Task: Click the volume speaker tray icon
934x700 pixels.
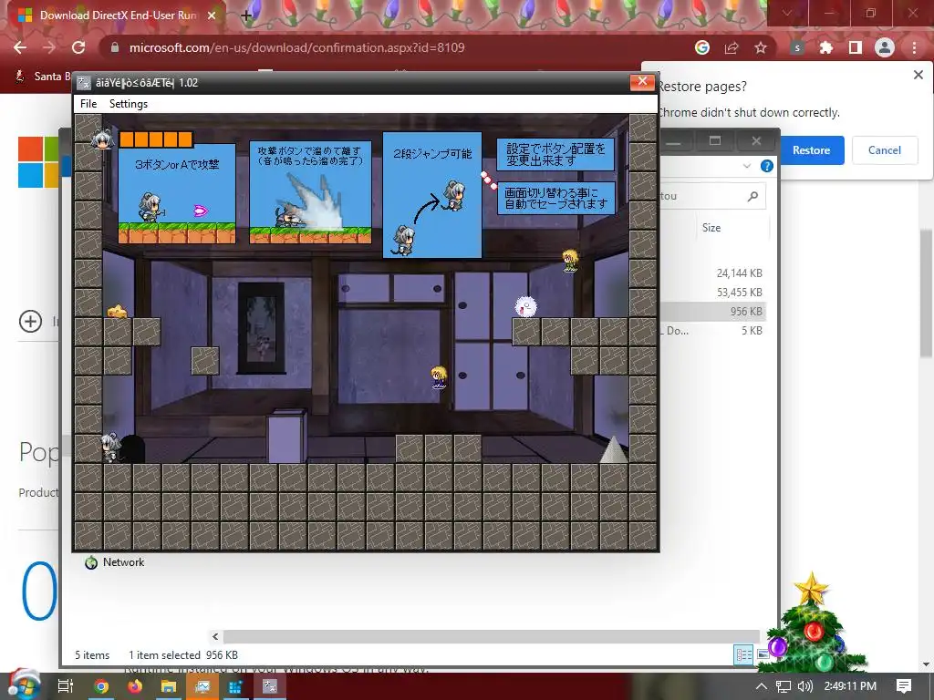Action: [x=804, y=686]
